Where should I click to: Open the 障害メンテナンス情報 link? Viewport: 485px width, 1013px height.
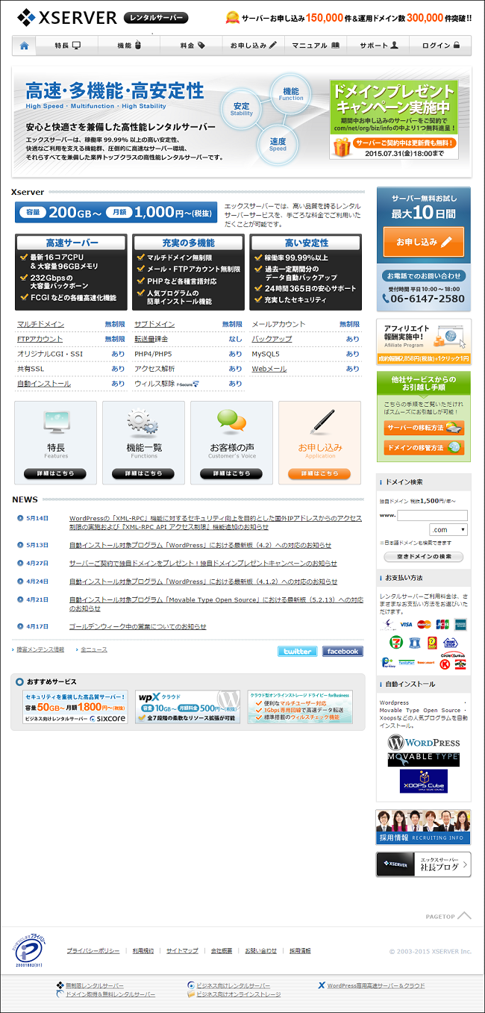pyautogui.click(x=40, y=649)
